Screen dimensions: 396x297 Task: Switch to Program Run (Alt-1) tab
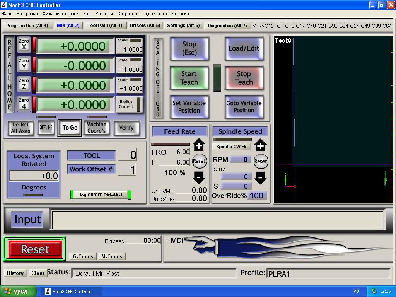click(27, 26)
